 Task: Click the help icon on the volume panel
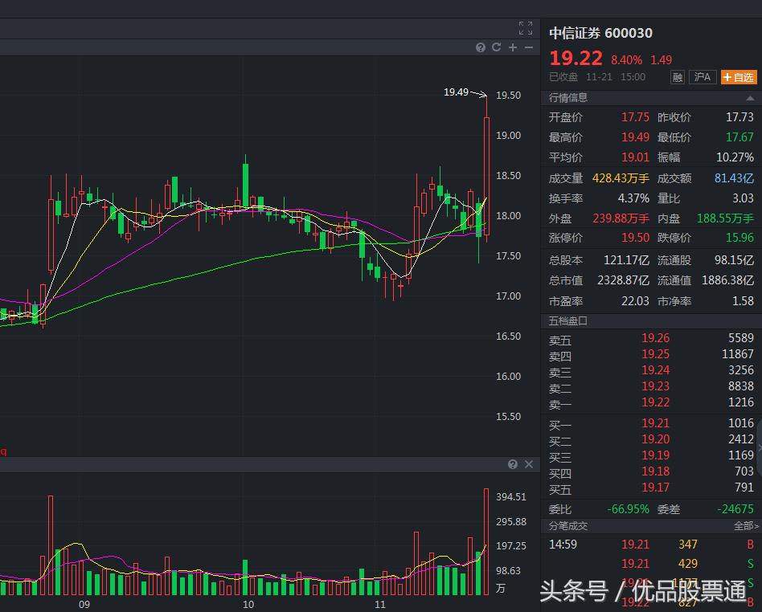(x=513, y=464)
